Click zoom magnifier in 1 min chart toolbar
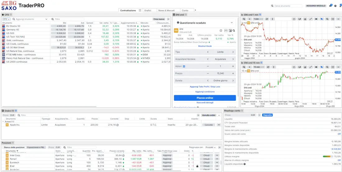 coord(327,19)
